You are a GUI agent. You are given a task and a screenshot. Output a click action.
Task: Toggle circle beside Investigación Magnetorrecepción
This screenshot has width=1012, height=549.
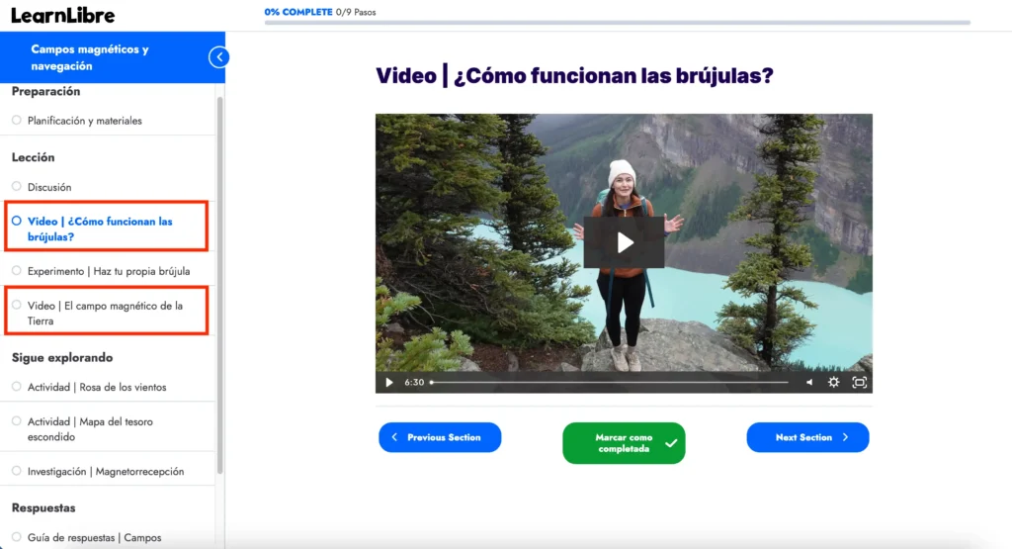[x=16, y=471]
